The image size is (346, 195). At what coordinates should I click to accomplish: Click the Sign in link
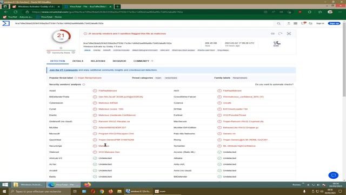(x=320, y=23)
